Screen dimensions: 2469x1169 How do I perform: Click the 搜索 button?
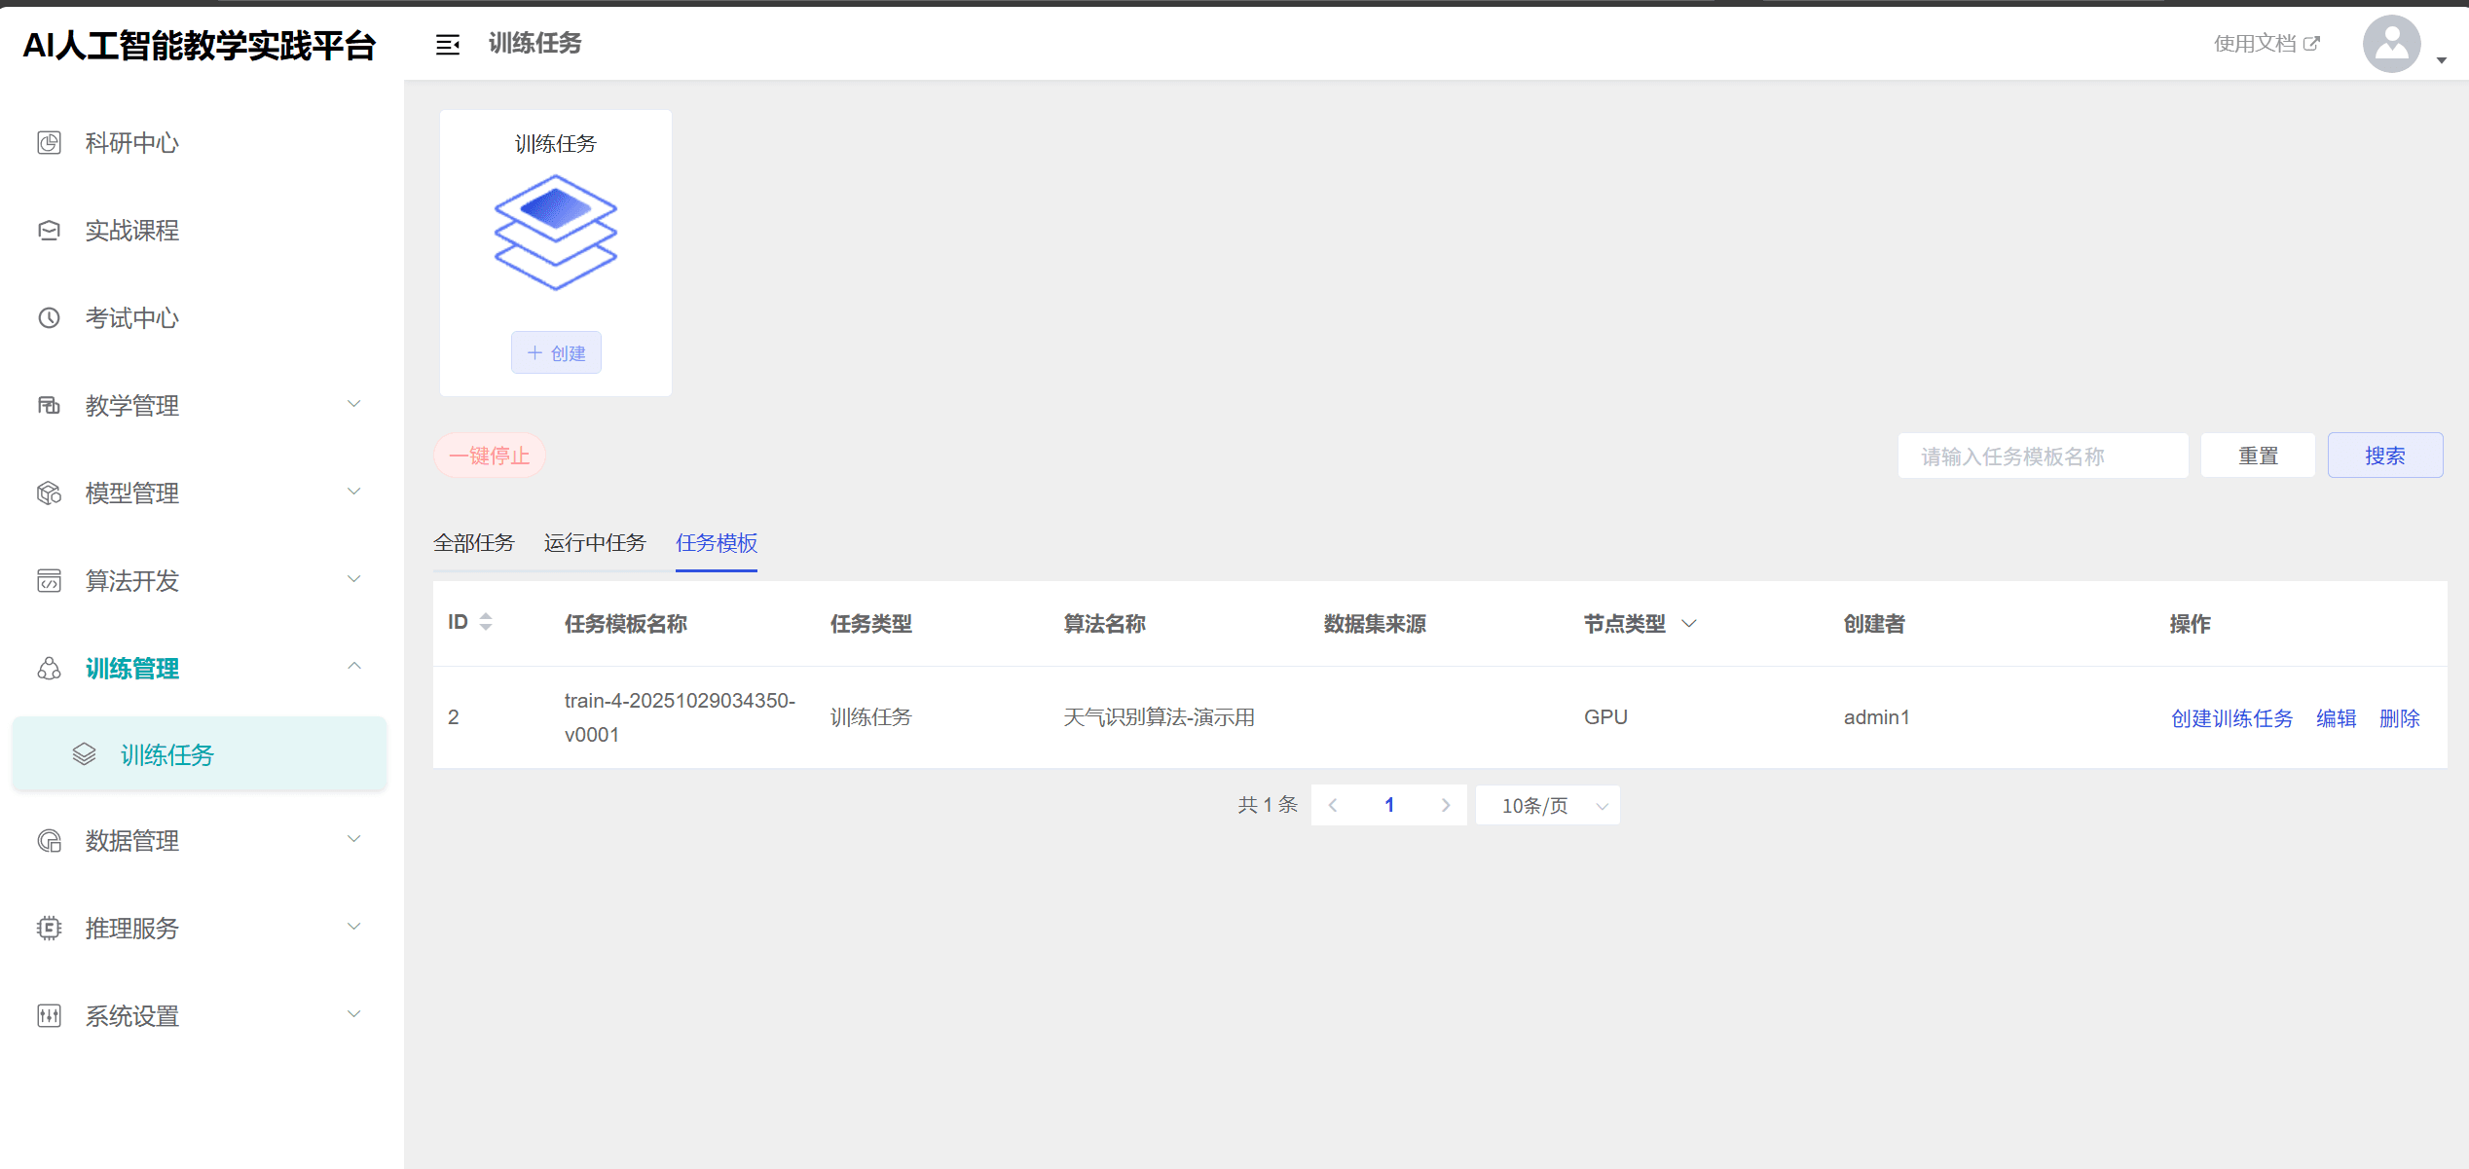2384,456
